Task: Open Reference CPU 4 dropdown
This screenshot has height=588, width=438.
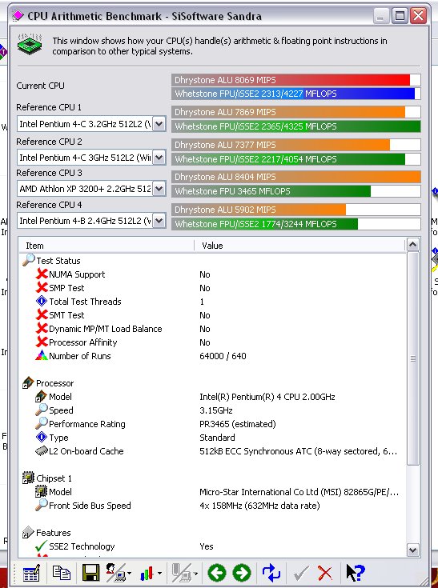Action: [x=159, y=221]
